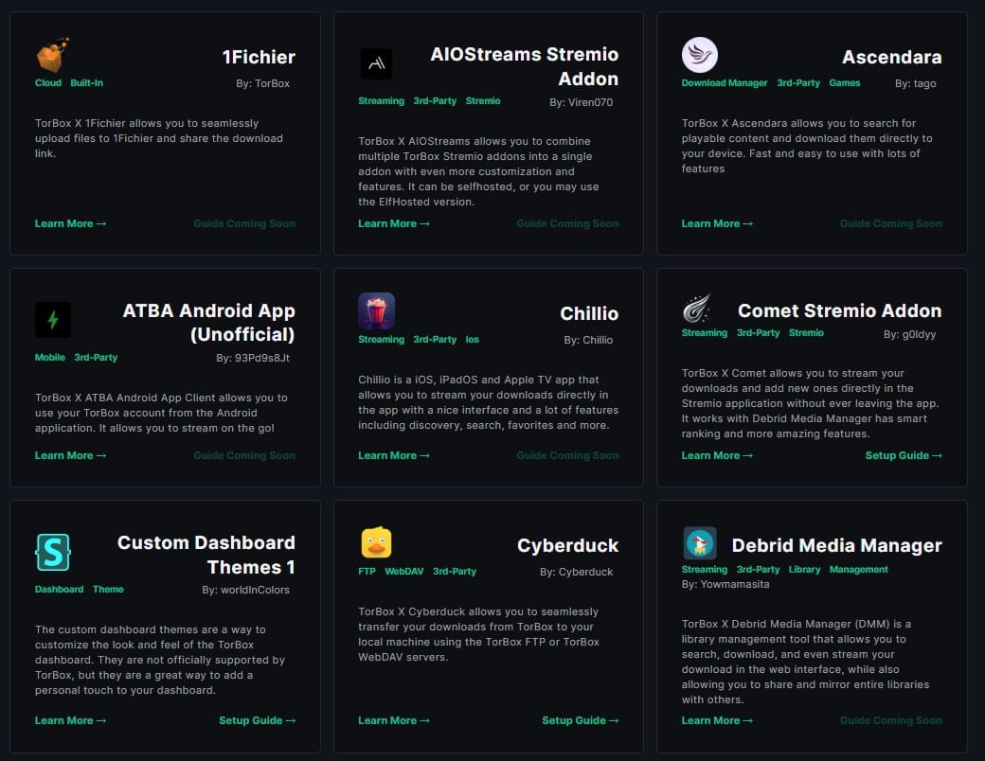Select the Mobile tag on ATBA Android App

[50, 358]
